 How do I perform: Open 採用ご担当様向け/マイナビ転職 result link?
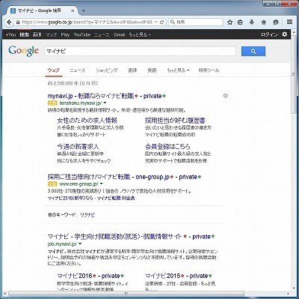point(108,177)
